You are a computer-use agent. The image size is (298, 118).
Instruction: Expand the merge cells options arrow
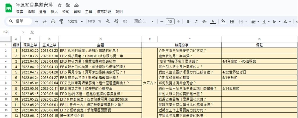tap(246, 21)
